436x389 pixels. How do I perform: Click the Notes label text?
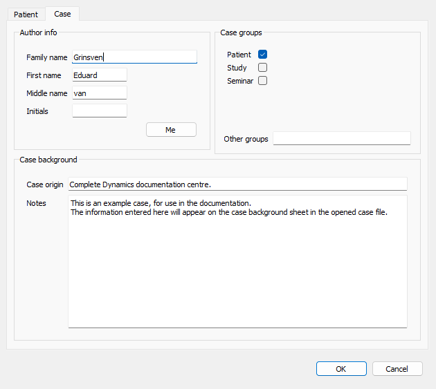point(36,203)
